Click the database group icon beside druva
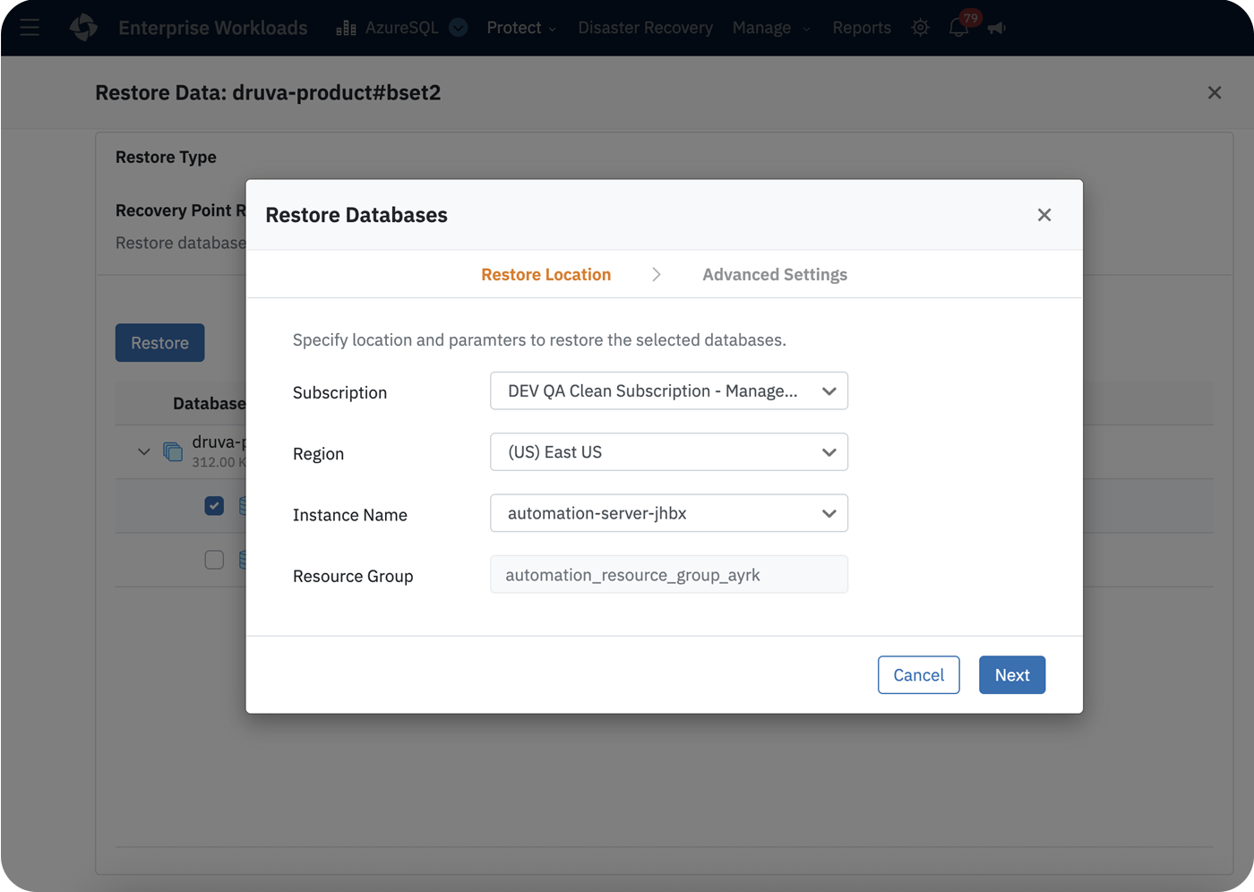Image resolution: width=1254 pixels, height=892 pixels. click(x=173, y=450)
